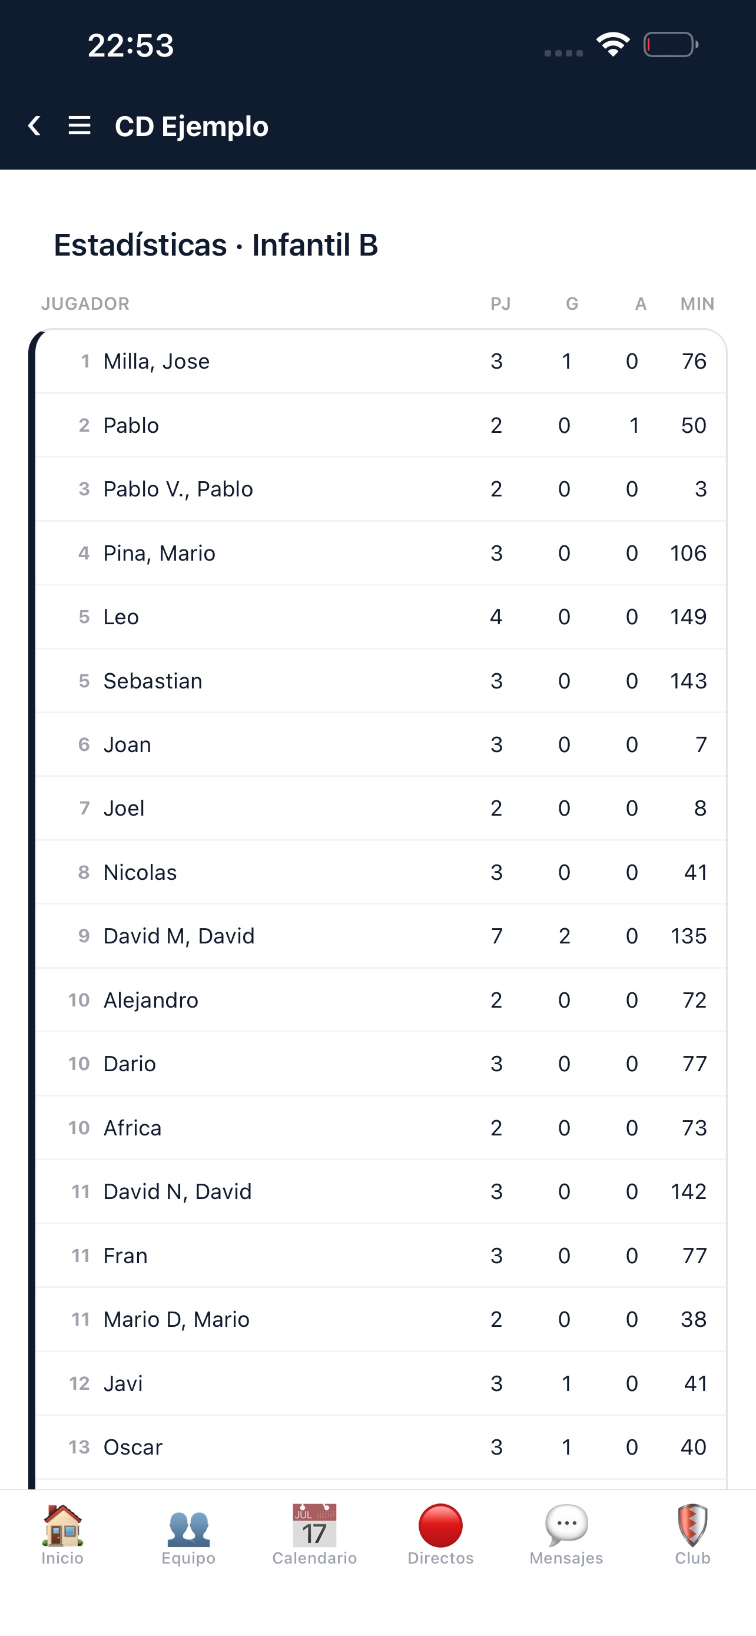The height and width of the screenshot is (1636, 756).
Task: Tap the back arrow icon
Action: pos(34,126)
